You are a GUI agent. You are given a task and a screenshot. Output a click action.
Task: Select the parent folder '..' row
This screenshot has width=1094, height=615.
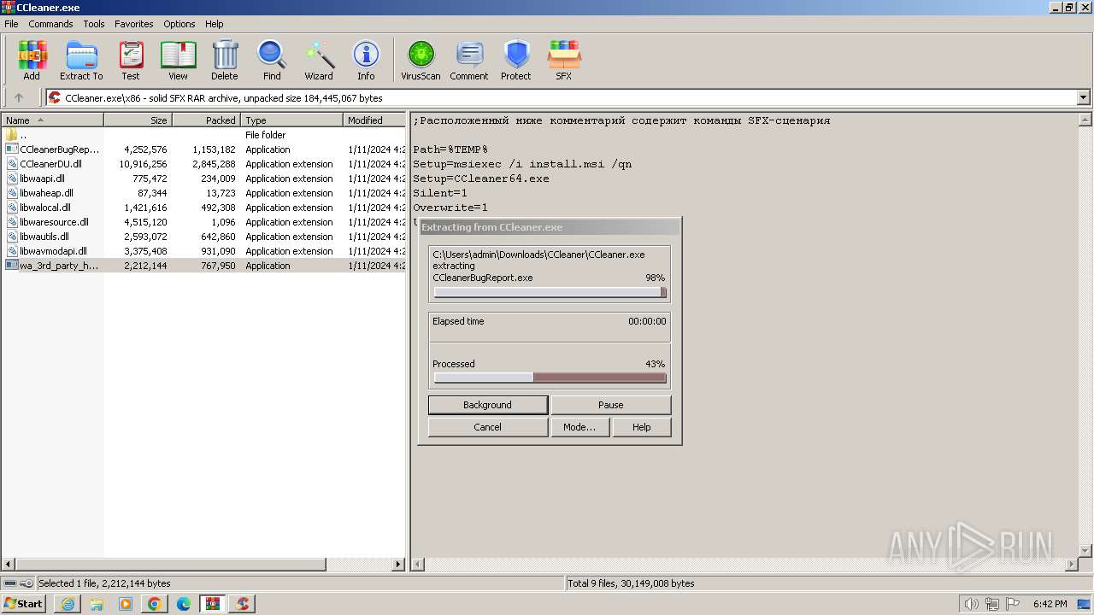203,135
